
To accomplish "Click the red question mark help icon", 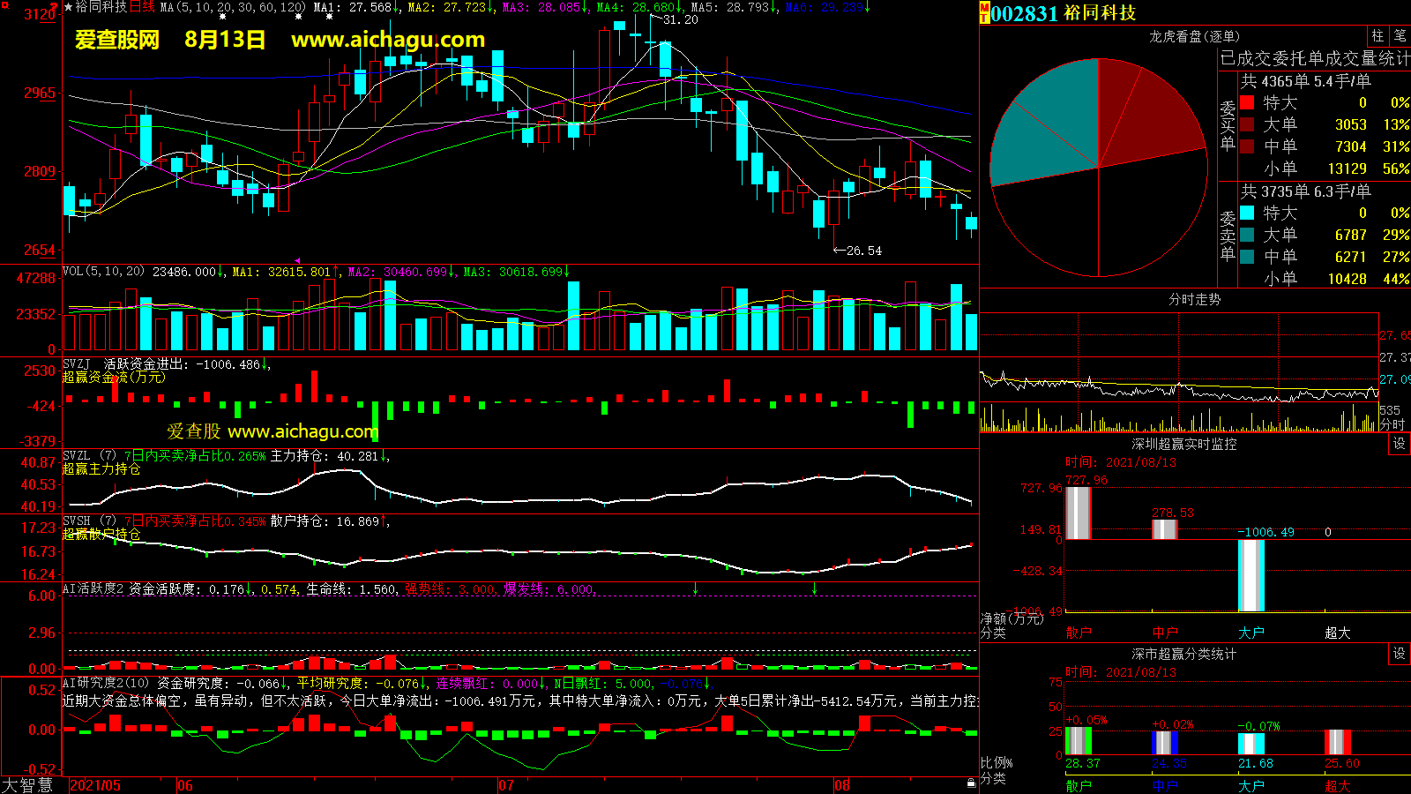I will click(x=55, y=7).
